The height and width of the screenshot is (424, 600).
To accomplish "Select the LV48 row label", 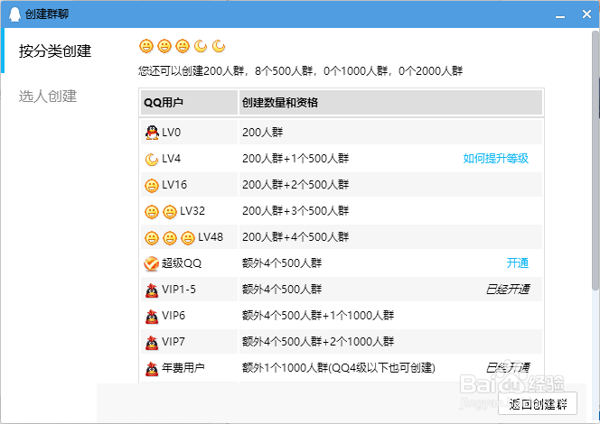I will (211, 237).
